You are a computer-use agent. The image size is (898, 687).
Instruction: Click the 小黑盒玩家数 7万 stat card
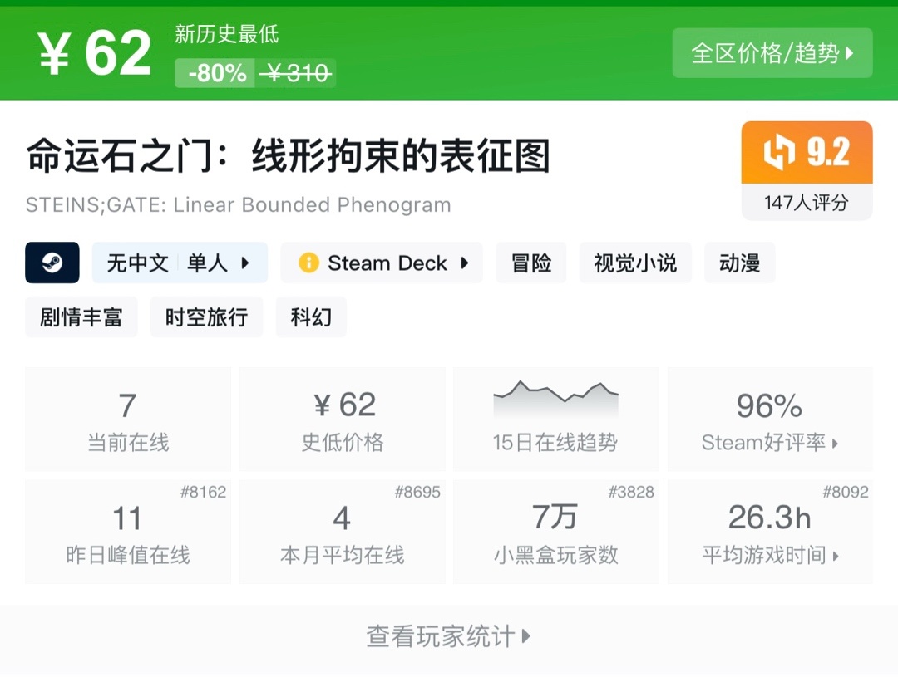pyautogui.click(x=555, y=532)
